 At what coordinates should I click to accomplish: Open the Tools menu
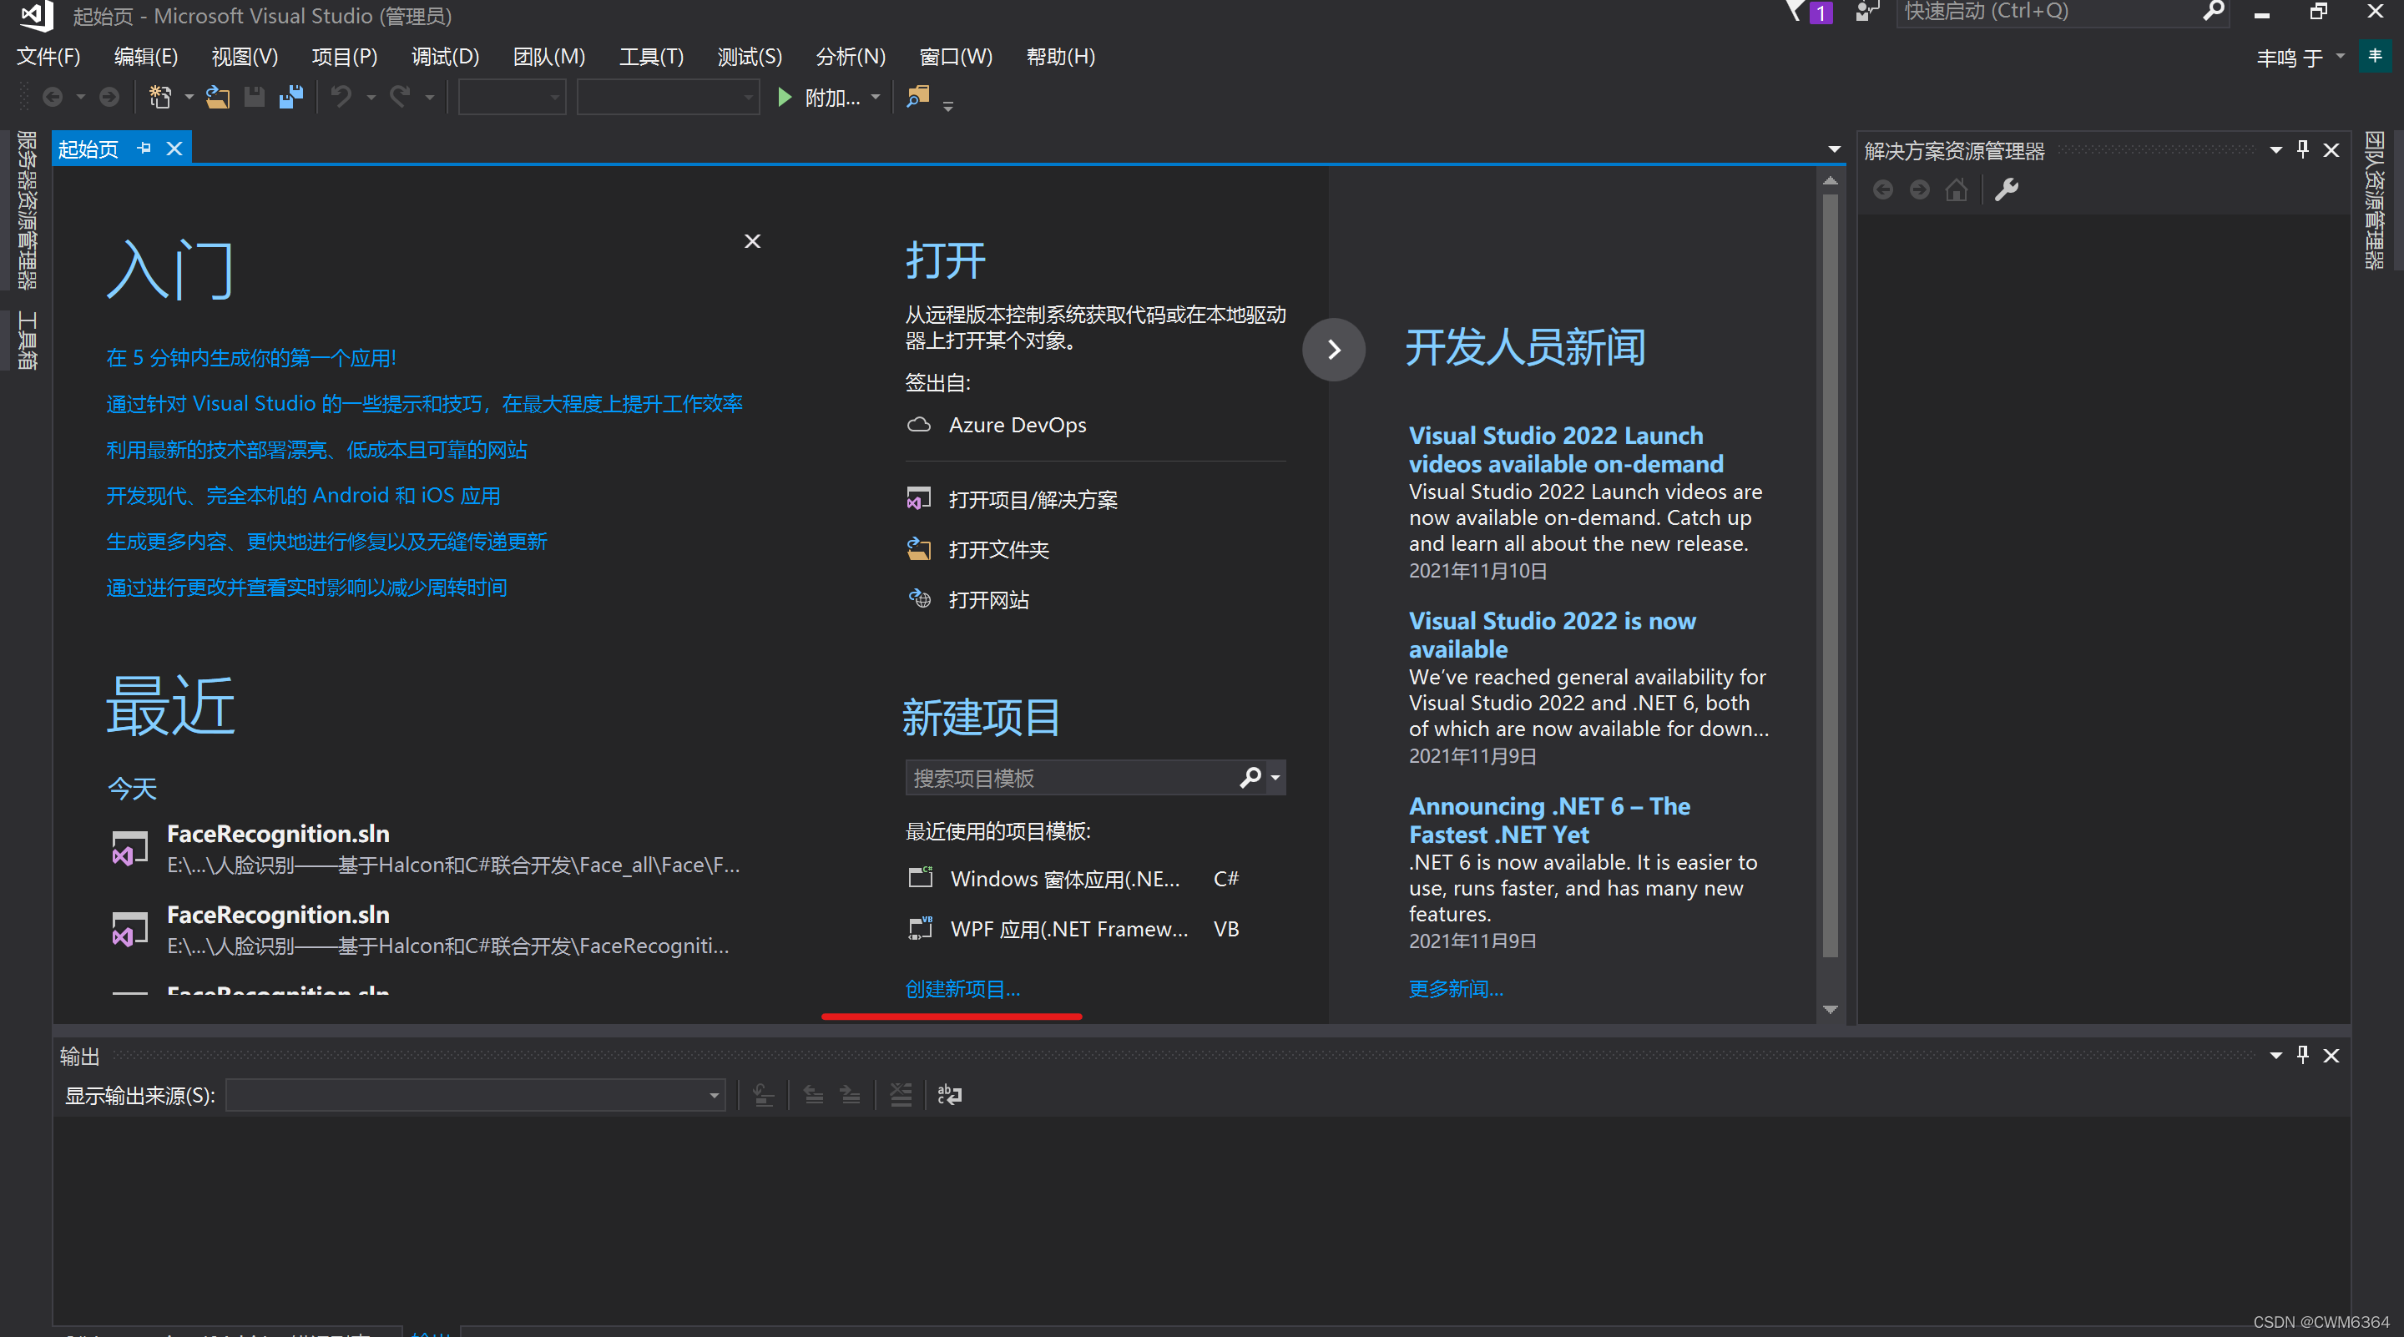click(x=651, y=57)
